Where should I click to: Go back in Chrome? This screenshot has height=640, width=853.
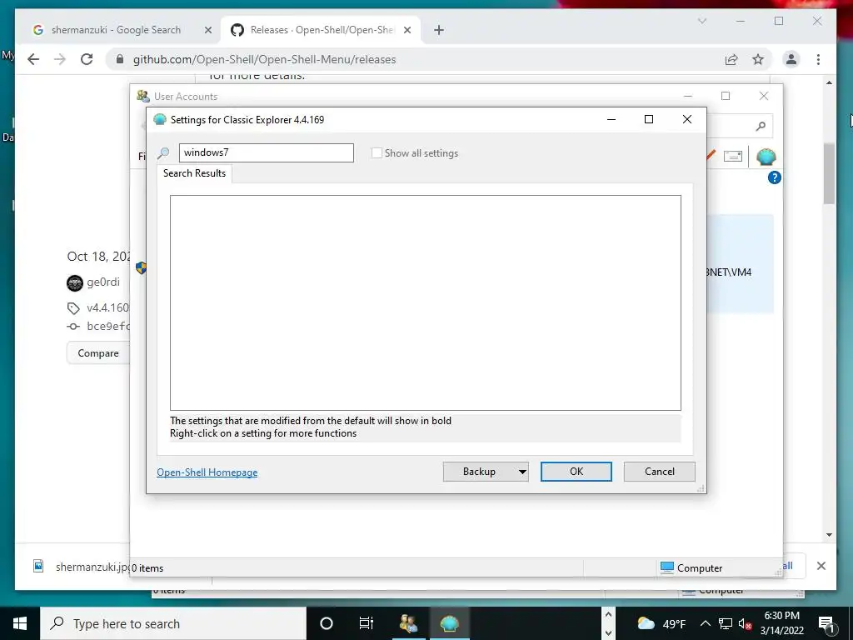pos(33,59)
